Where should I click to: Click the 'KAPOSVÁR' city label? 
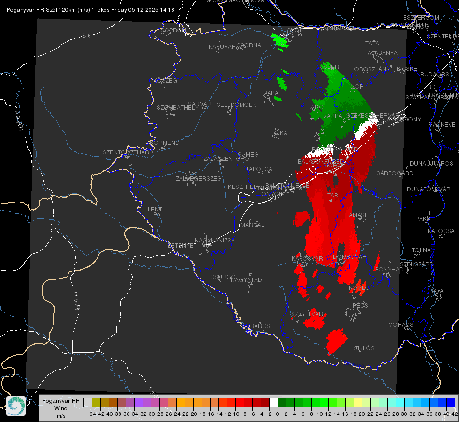(x=307, y=259)
